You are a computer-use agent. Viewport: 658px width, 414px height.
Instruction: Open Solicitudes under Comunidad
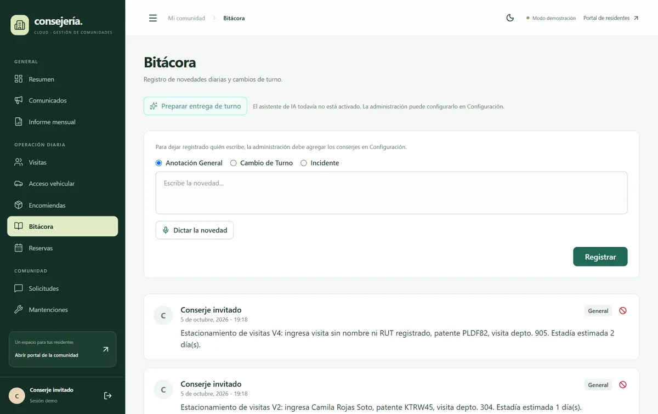pyautogui.click(x=63, y=288)
